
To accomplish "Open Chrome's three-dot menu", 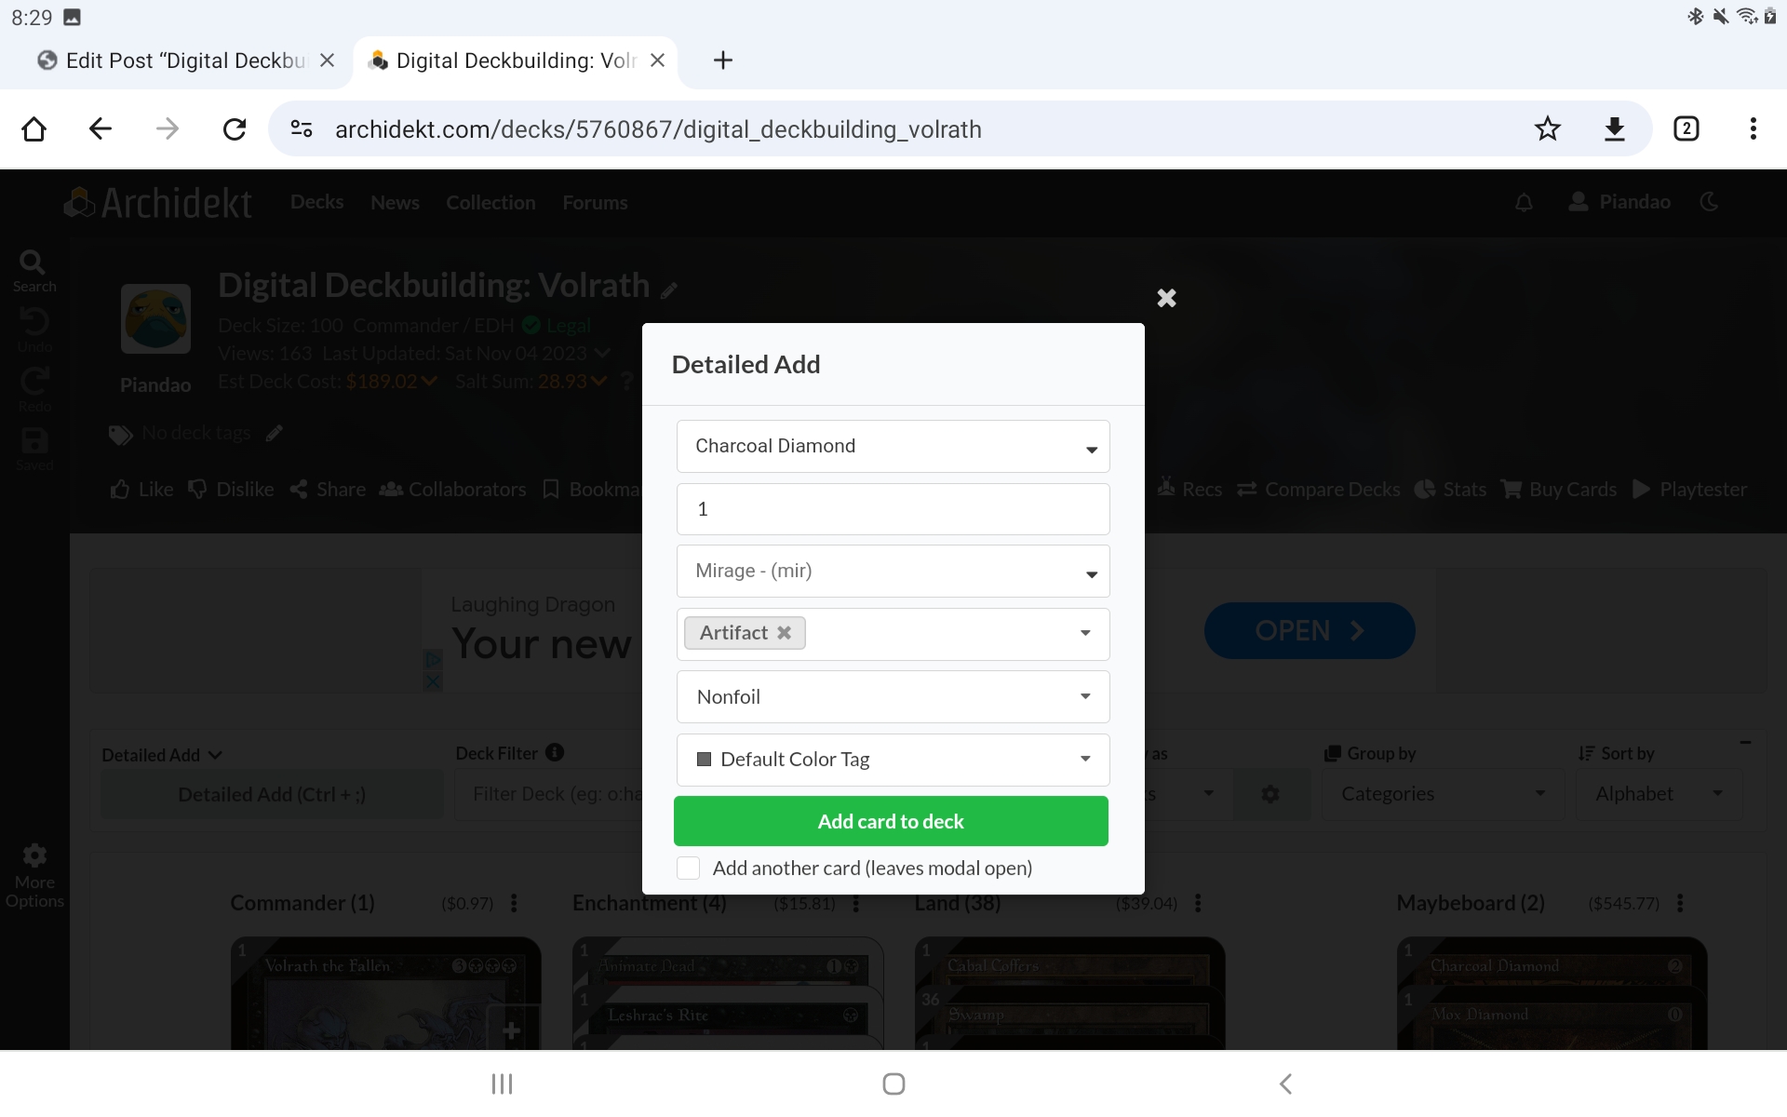I will [x=1753, y=128].
